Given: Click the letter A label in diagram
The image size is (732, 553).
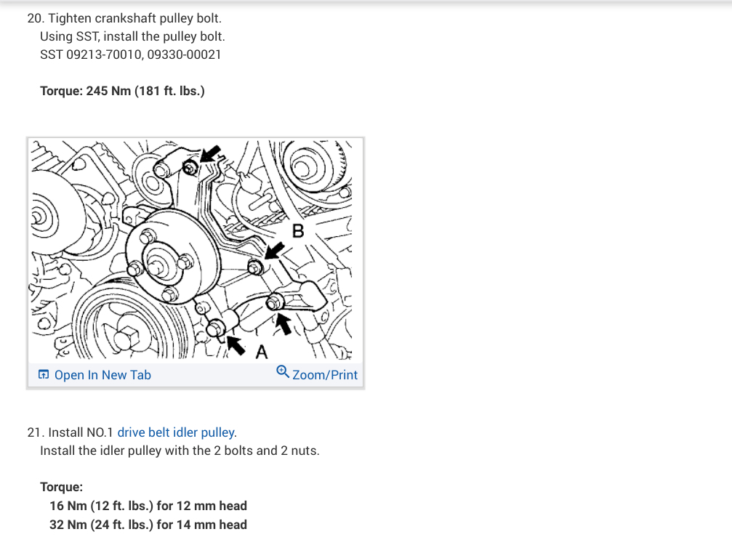Looking at the screenshot, I should [262, 352].
